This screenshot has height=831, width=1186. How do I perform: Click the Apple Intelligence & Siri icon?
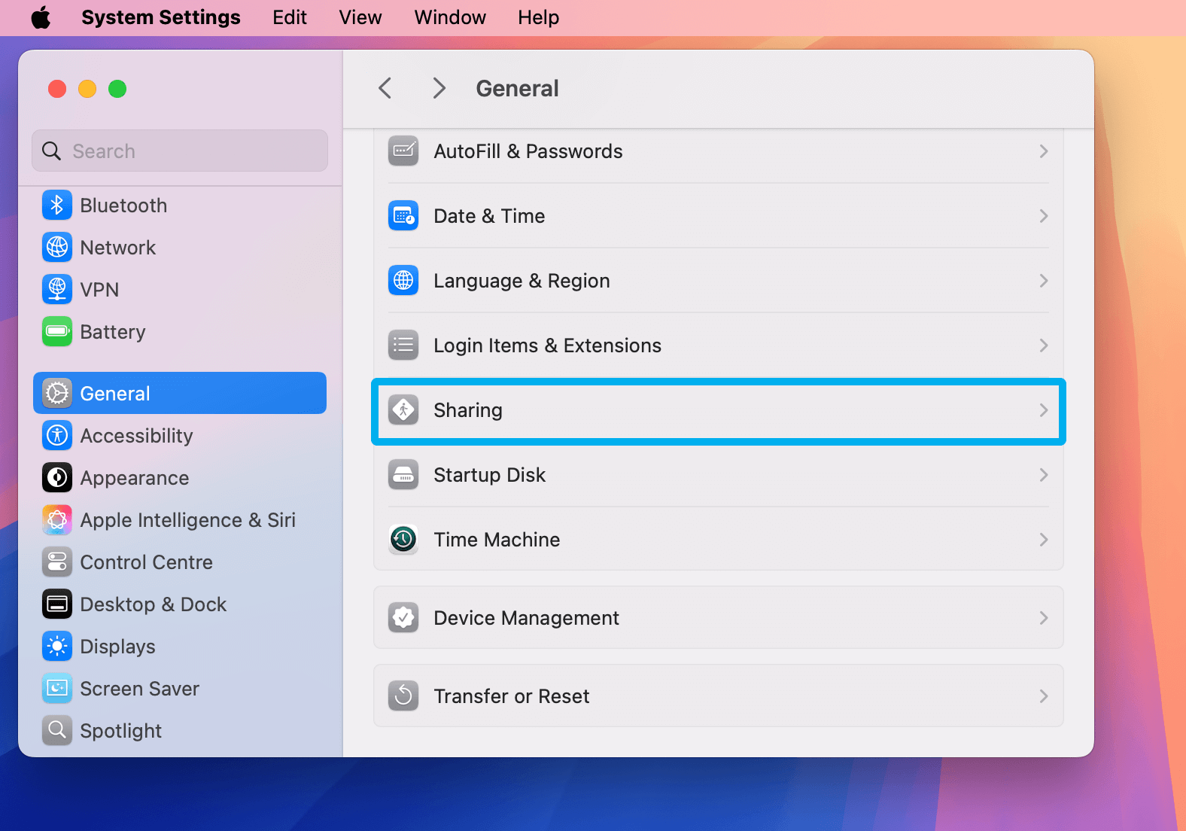(x=57, y=520)
